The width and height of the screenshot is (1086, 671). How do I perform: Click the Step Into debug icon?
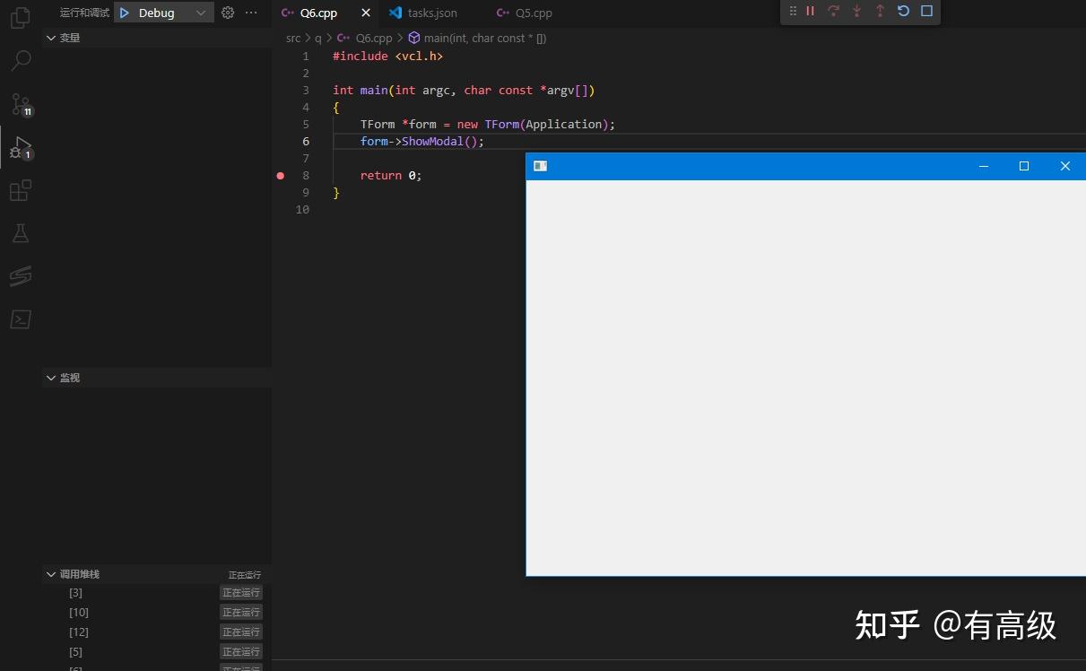click(856, 11)
